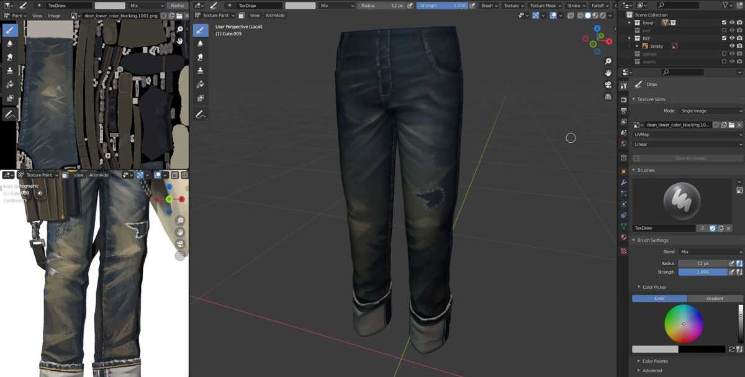Uncheck the REF collection checkbox
The image size is (745, 377).
[724, 38]
